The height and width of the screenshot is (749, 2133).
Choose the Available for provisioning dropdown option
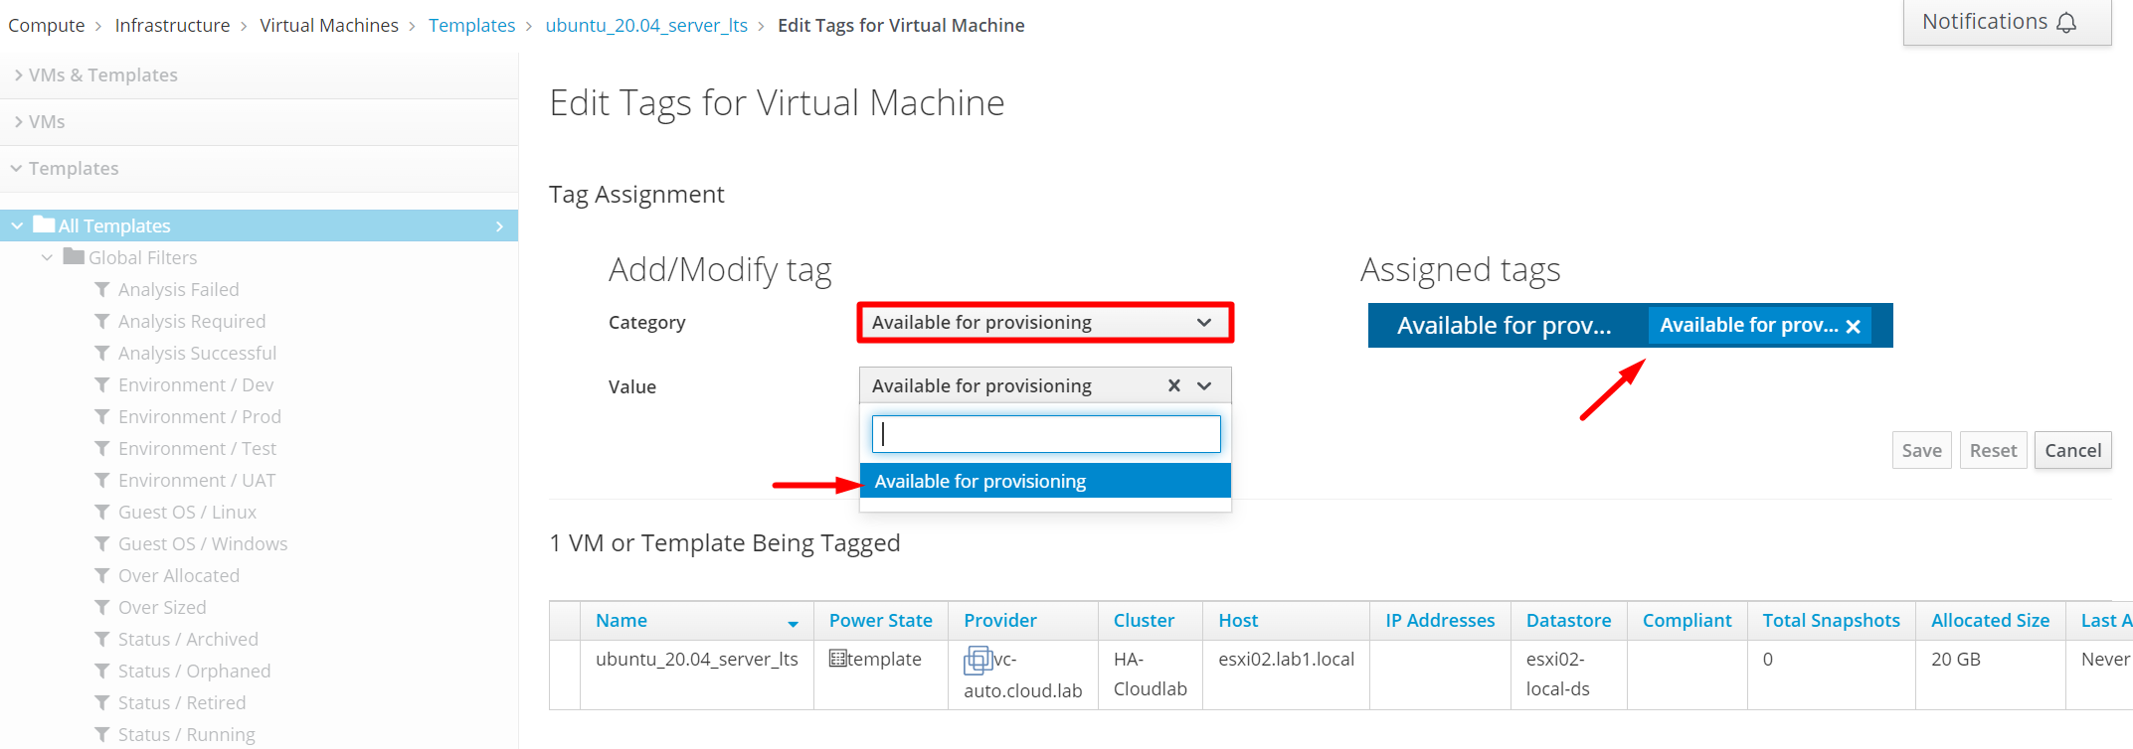tap(1045, 481)
